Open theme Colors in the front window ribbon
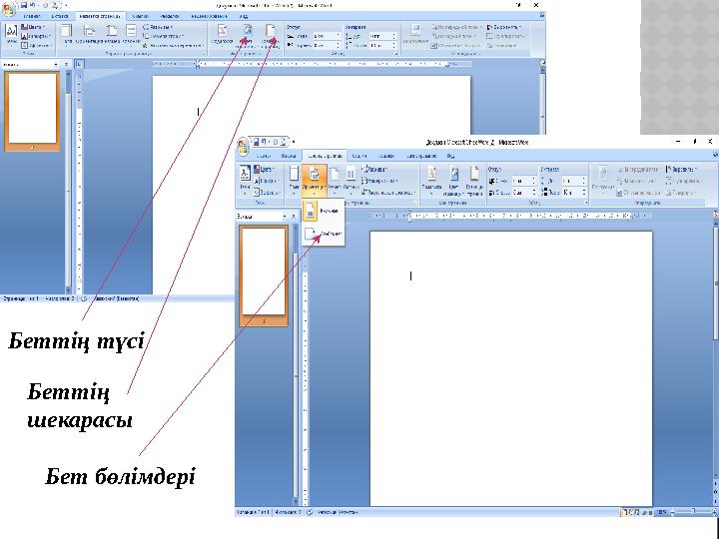The width and height of the screenshot is (719, 539). (265, 169)
